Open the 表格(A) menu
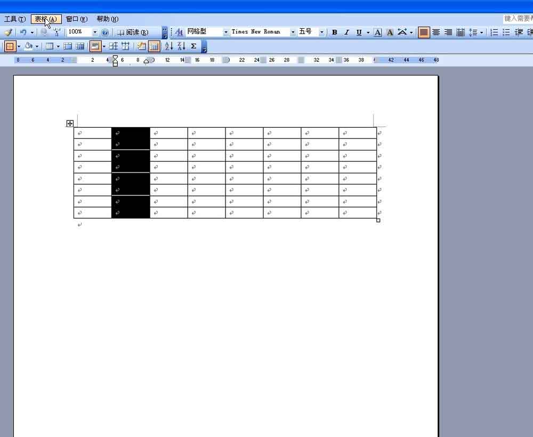This screenshot has width=533, height=437. coord(46,19)
